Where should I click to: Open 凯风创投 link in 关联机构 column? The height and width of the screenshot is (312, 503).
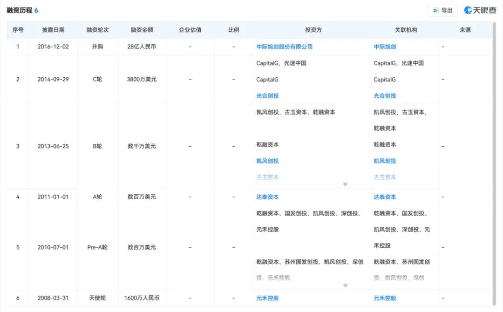(385, 161)
